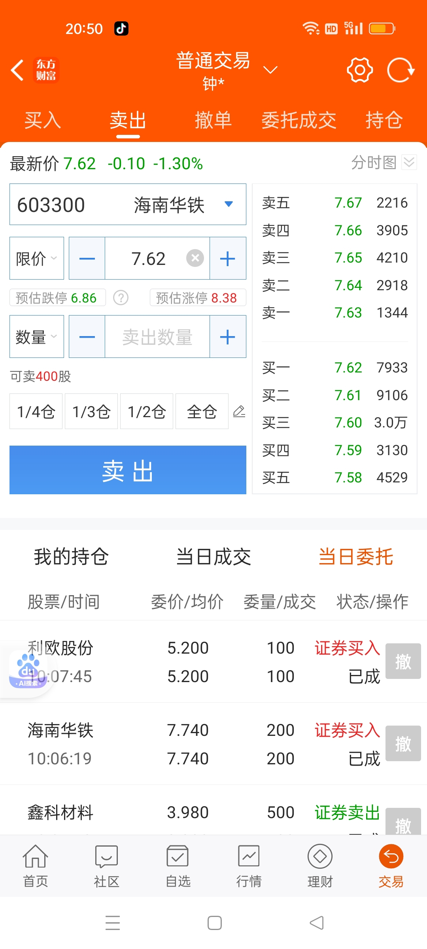Image resolution: width=427 pixels, height=949 pixels.
Task: Open trading settings gear icon
Action: pyautogui.click(x=359, y=70)
